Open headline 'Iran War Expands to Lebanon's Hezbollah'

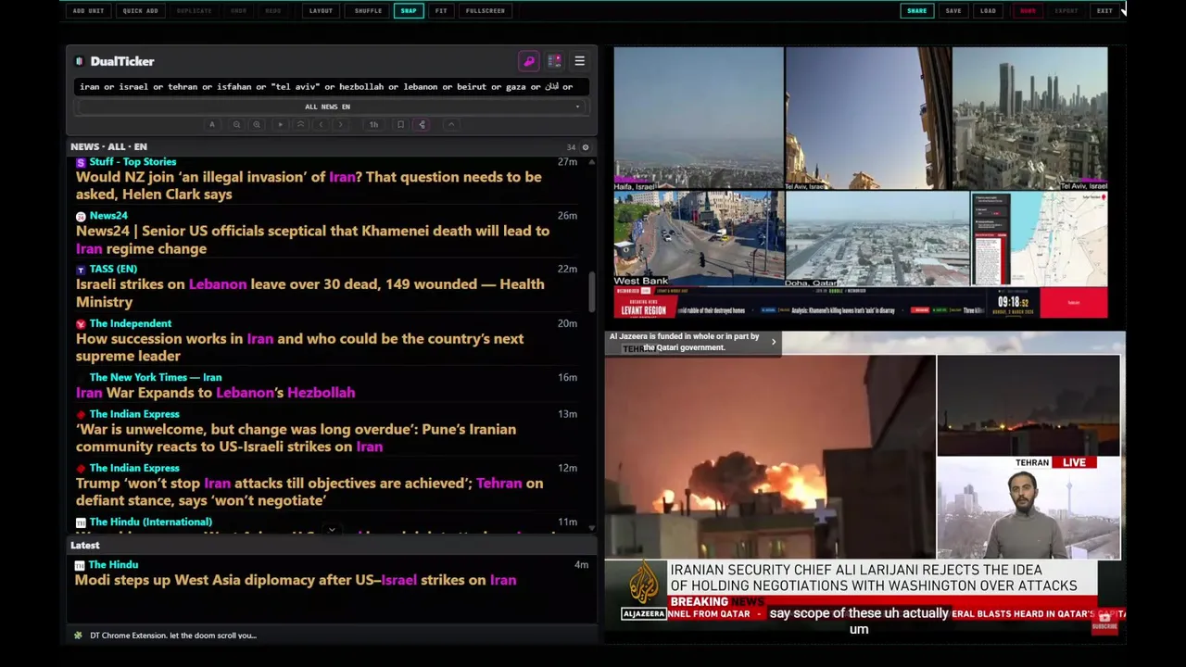[215, 393]
